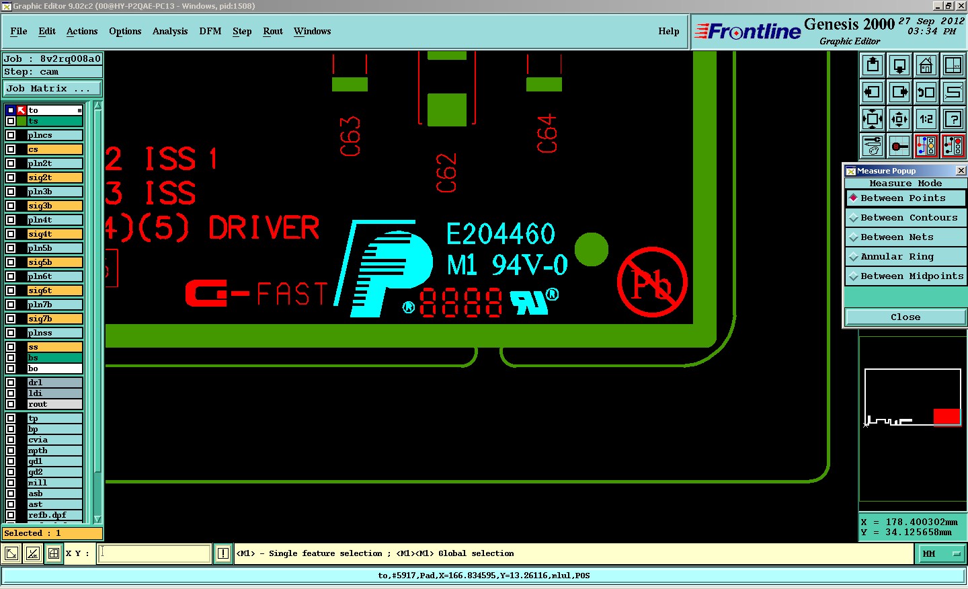Click the pan right icon
The height and width of the screenshot is (589, 968).
[899, 92]
